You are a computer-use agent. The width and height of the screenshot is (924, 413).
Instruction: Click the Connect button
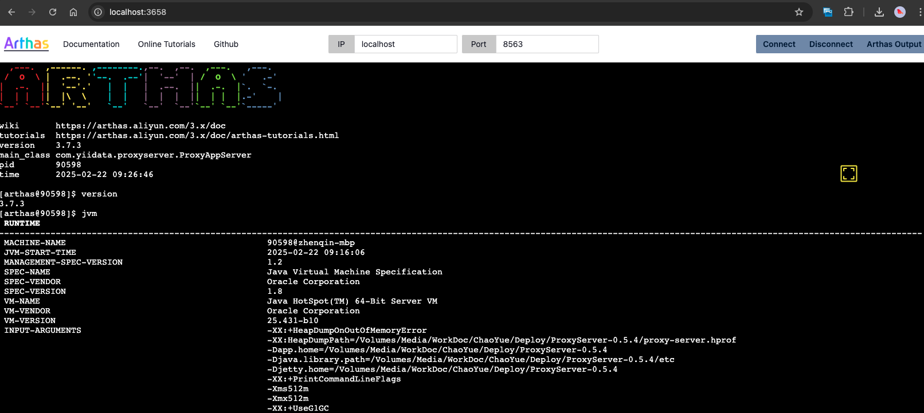(x=779, y=44)
